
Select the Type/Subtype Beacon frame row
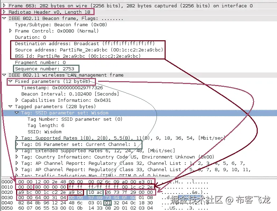tap(61, 24)
